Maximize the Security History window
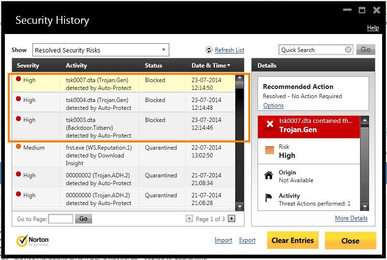 362,10
